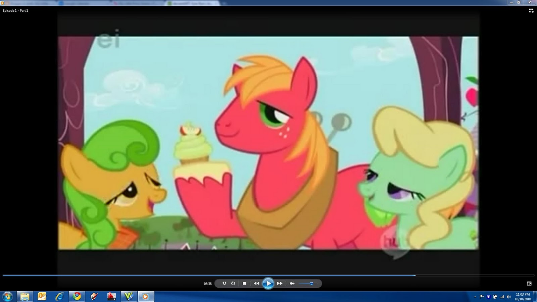The height and width of the screenshot is (302, 537).
Task: Open Google Chrome from the taskbar
Action: (77, 296)
